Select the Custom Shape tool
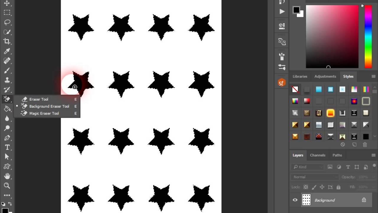Image resolution: width=378 pixels, height=213 pixels. [7, 167]
